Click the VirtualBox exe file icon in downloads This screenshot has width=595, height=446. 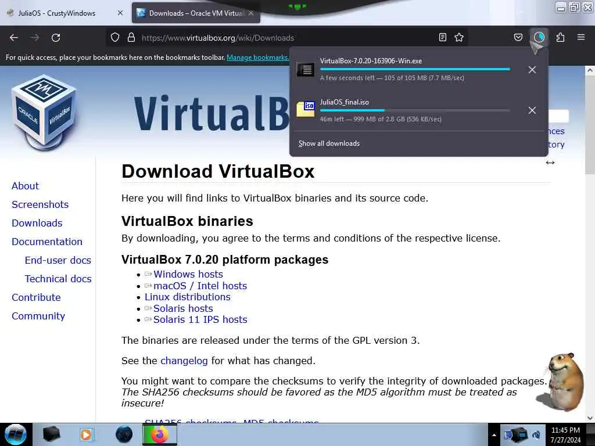306,70
